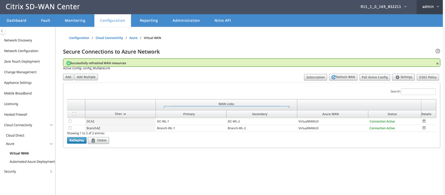Open the Subscription button
The width and height of the screenshot is (445, 195).
(316, 77)
